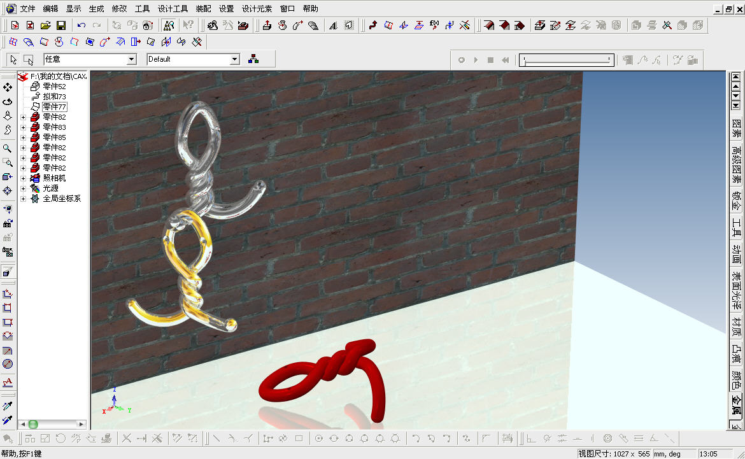
Task: Click the target/look-at view icon
Action: [x=8, y=190]
